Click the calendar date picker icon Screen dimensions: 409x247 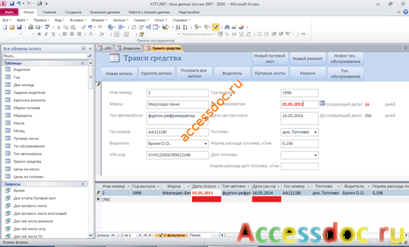pos(322,104)
